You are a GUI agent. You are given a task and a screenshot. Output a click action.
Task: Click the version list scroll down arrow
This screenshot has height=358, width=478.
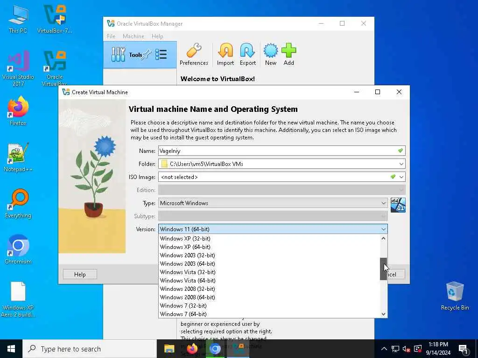click(384, 314)
